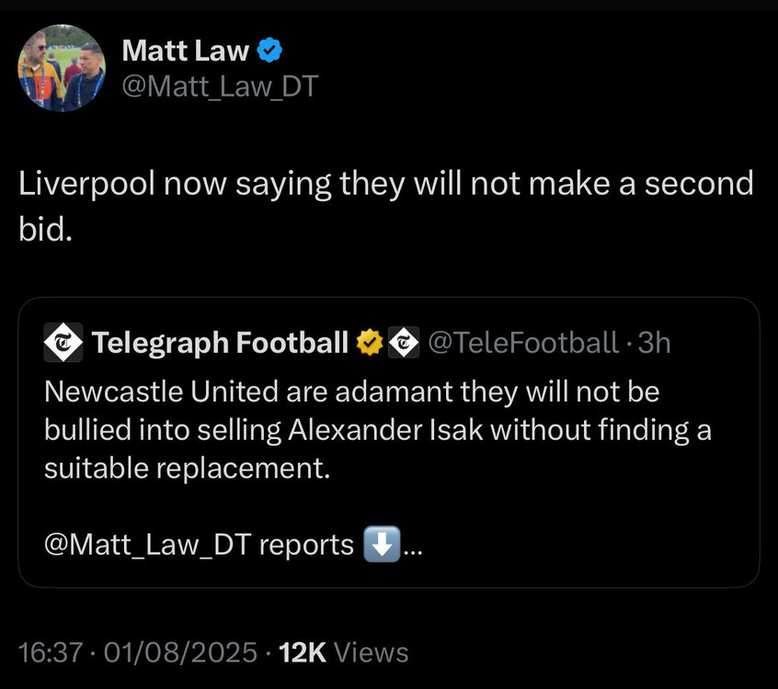Click the "suitable replacement." line in quote
The width and height of the screenshot is (778, 689).
187,468
